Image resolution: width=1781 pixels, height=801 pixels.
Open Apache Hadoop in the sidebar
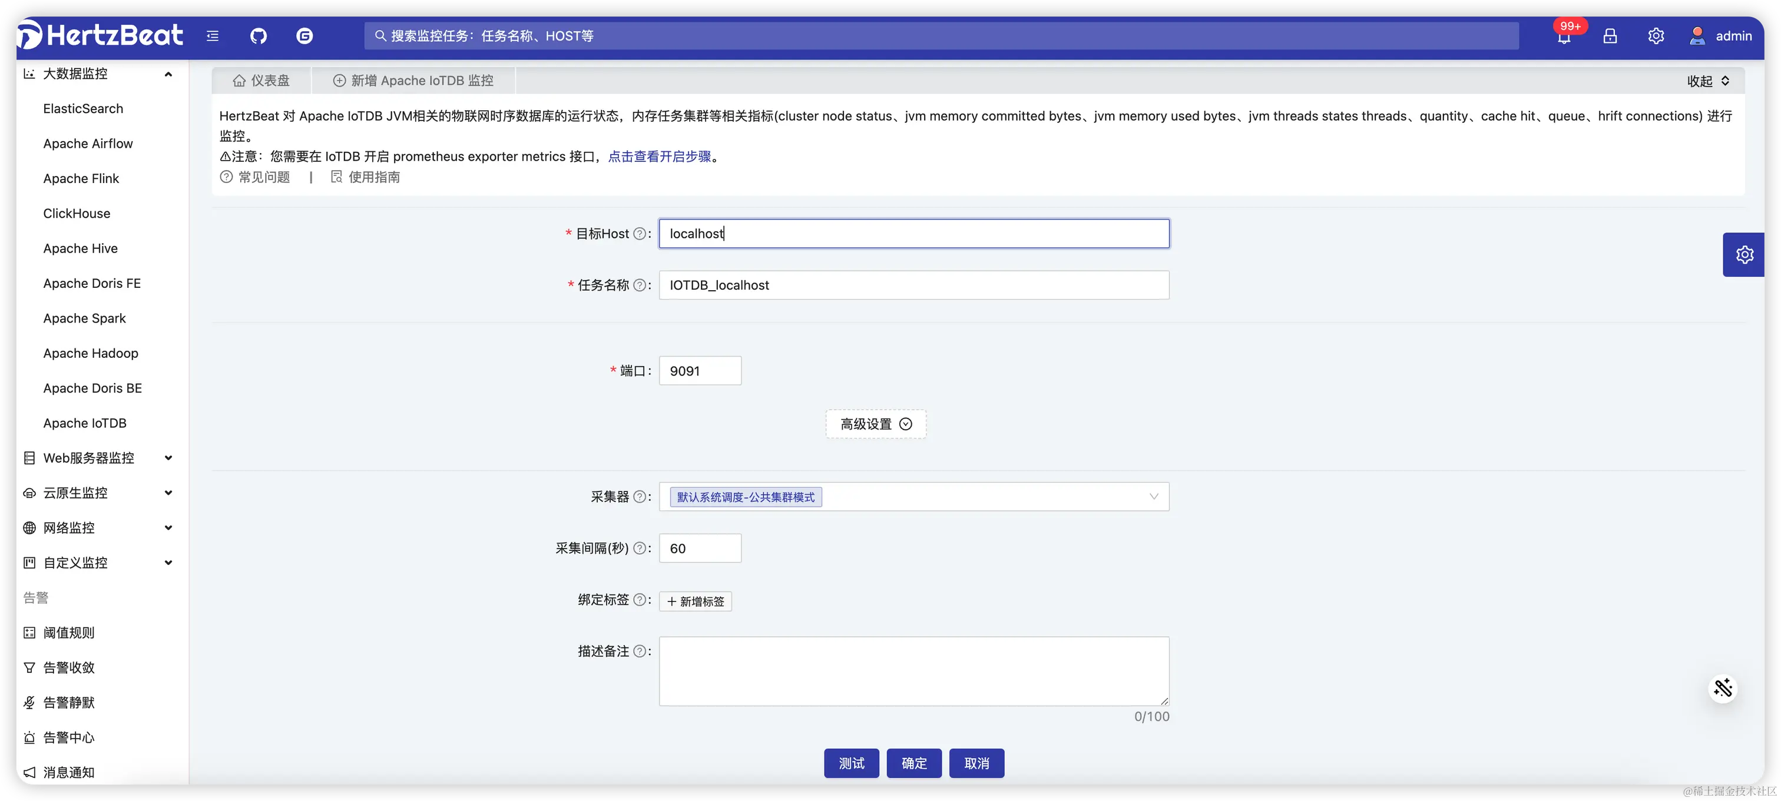[91, 353]
